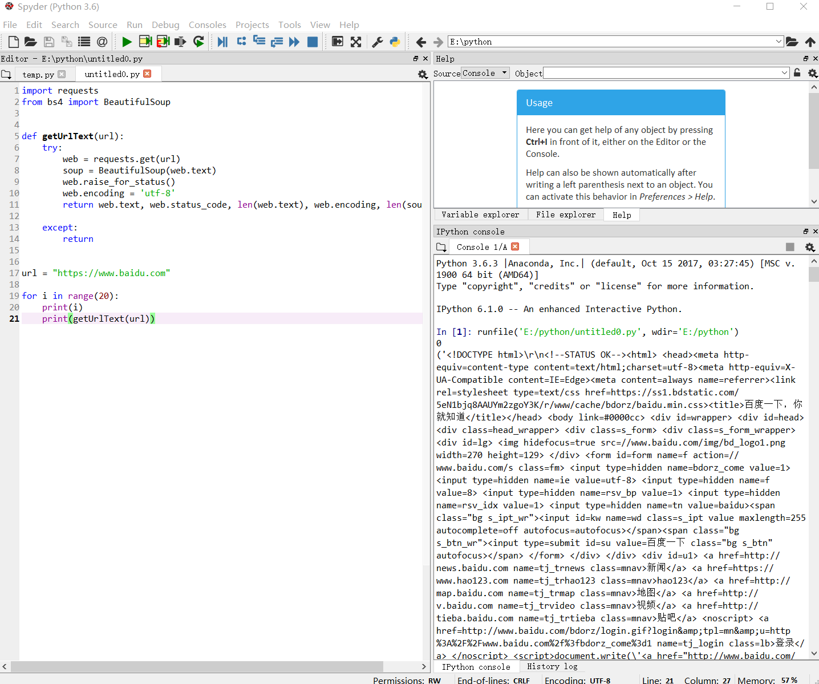
Task: Switch to File explorer tab
Action: [566, 214]
